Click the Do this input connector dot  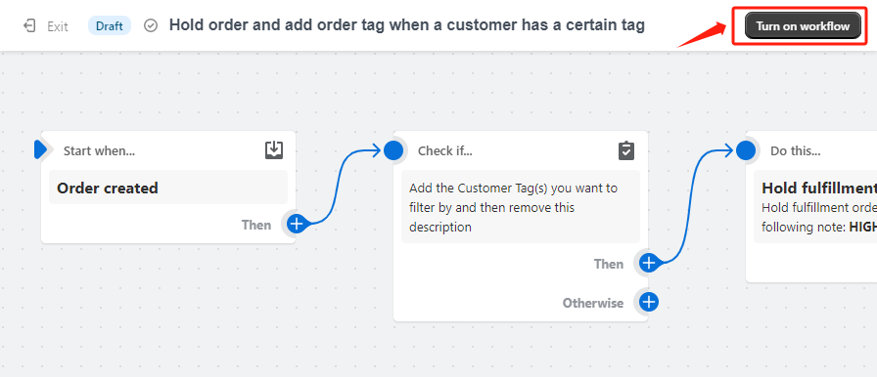(x=746, y=150)
